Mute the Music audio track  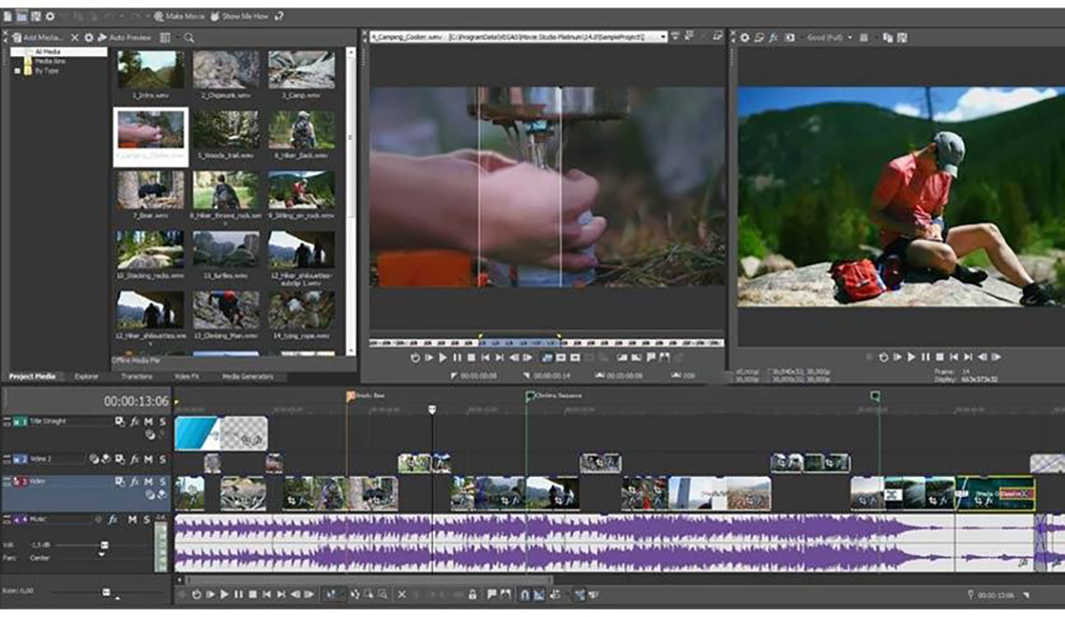[131, 519]
